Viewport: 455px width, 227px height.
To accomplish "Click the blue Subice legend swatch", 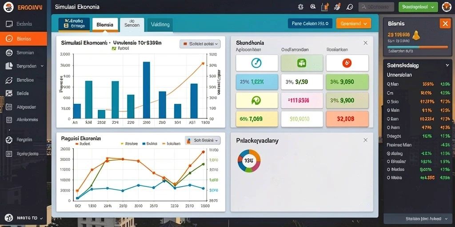I will pos(144,144).
